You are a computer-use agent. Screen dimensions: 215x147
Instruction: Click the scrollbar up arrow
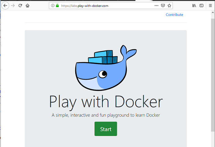point(213,13)
